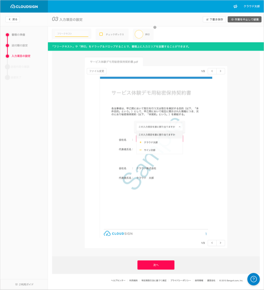The image size is (264, 290).
Task: Click 作業を中止して破棄 button
Action: coord(244,19)
